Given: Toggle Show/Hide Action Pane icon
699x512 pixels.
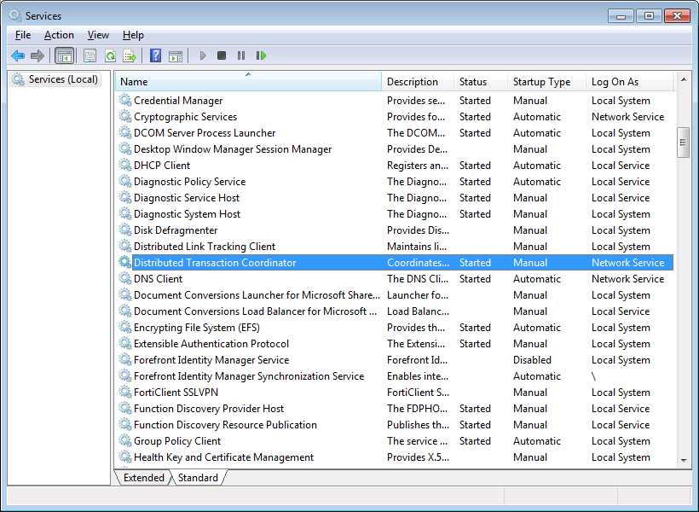Looking at the screenshot, I should (x=176, y=55).
